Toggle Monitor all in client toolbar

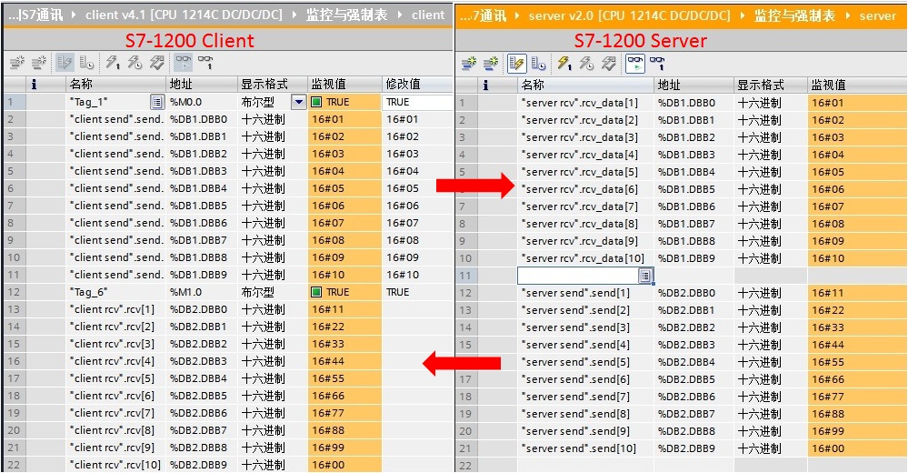[183, 62]
